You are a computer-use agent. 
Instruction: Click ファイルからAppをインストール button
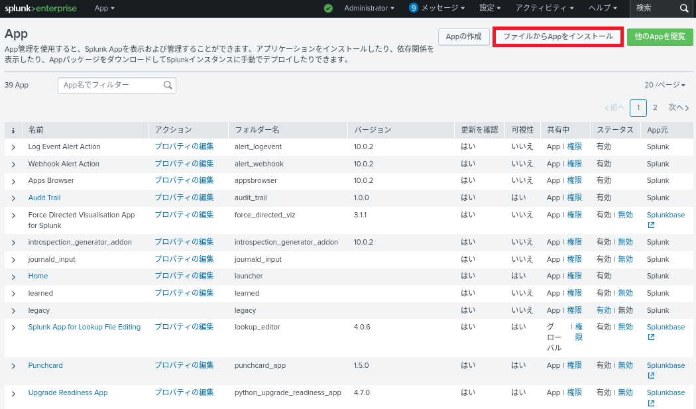(x=558, y=37)
